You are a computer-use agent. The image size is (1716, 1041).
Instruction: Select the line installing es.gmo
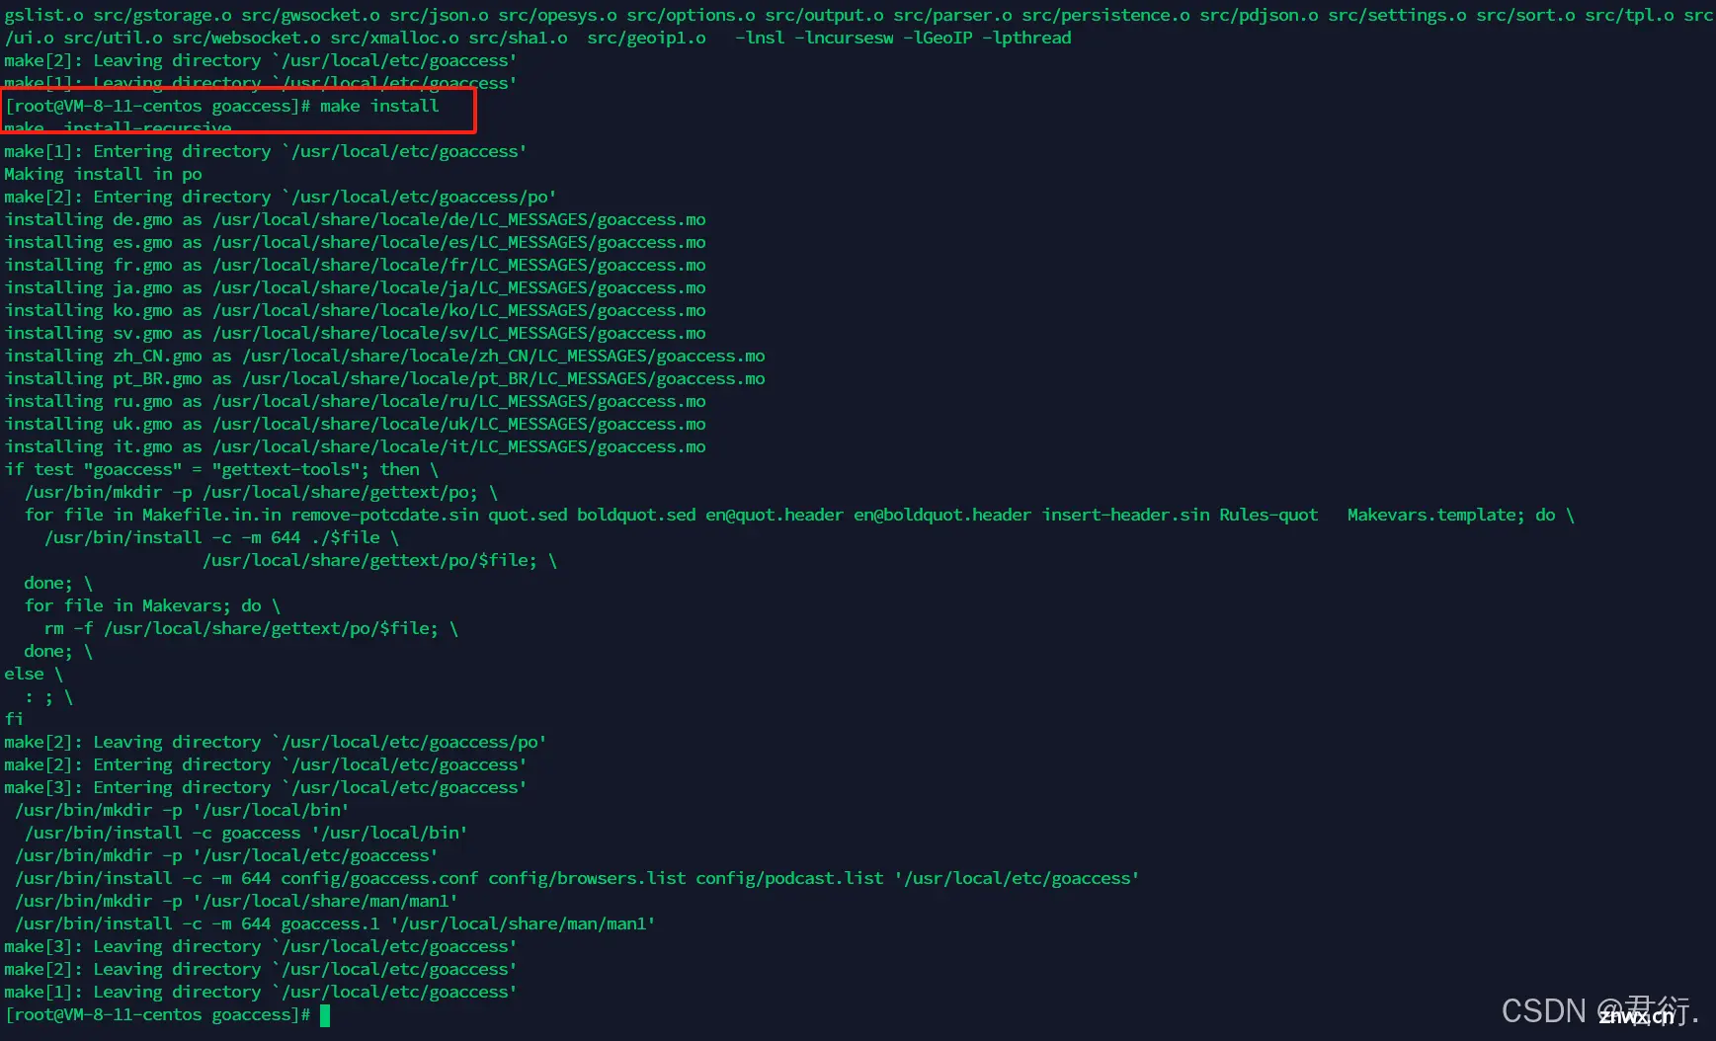(356, 242)
